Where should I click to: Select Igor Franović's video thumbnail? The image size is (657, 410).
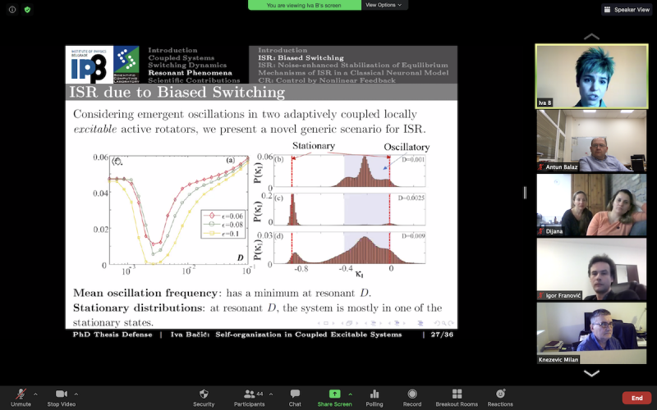click(x=591, y=270)
